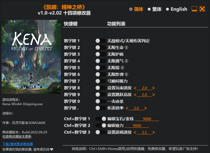Close the trainer with the orange X

pos(202,9)
